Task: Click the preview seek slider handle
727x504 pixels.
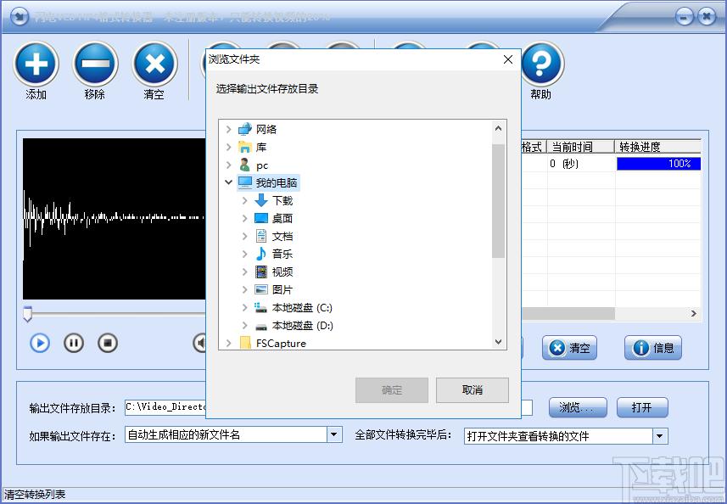Action: click(27, 314)
